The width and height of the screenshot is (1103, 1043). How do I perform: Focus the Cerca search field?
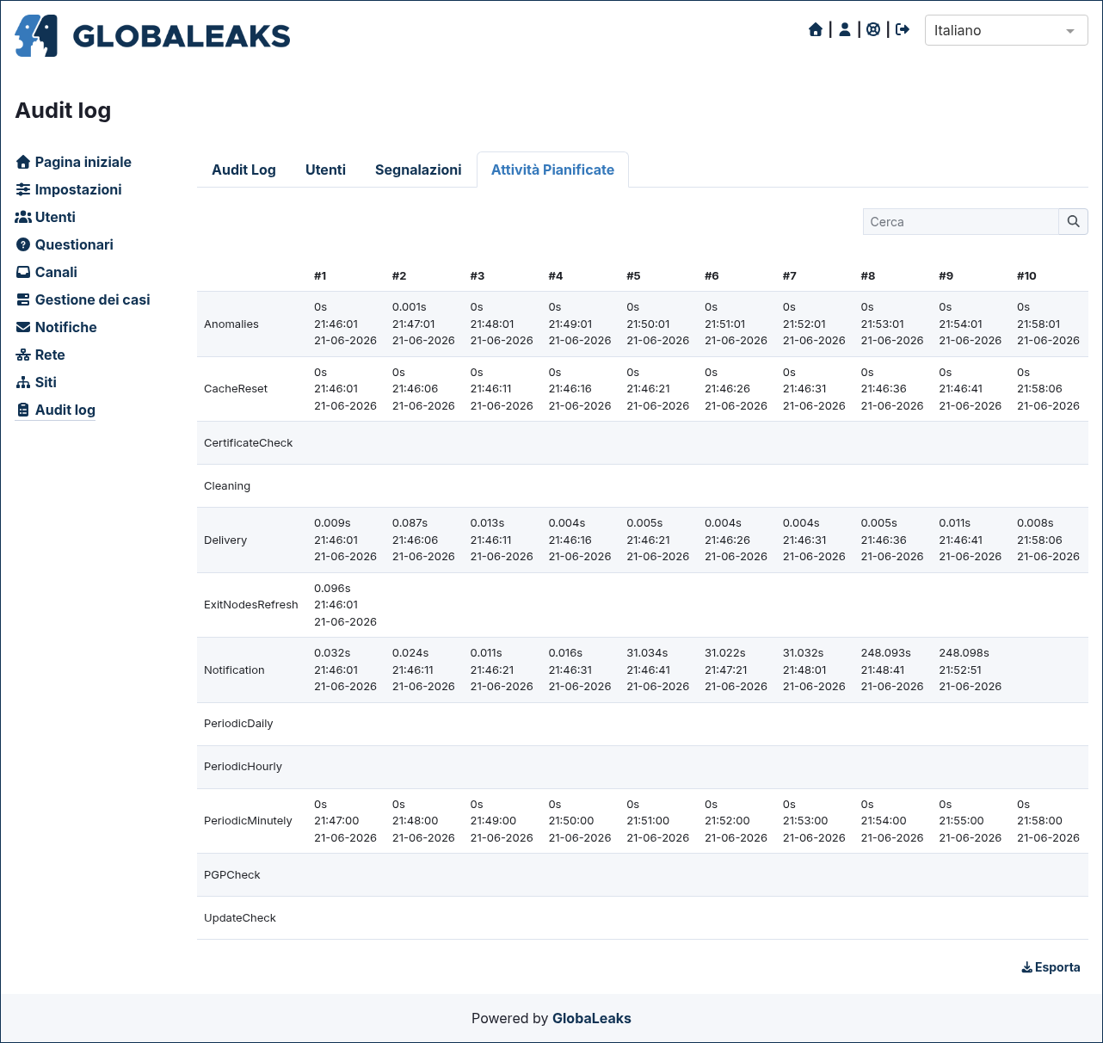coord(960,221)
